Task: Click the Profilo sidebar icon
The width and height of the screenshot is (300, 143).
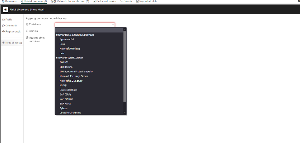Action: (x=3, y=20)
